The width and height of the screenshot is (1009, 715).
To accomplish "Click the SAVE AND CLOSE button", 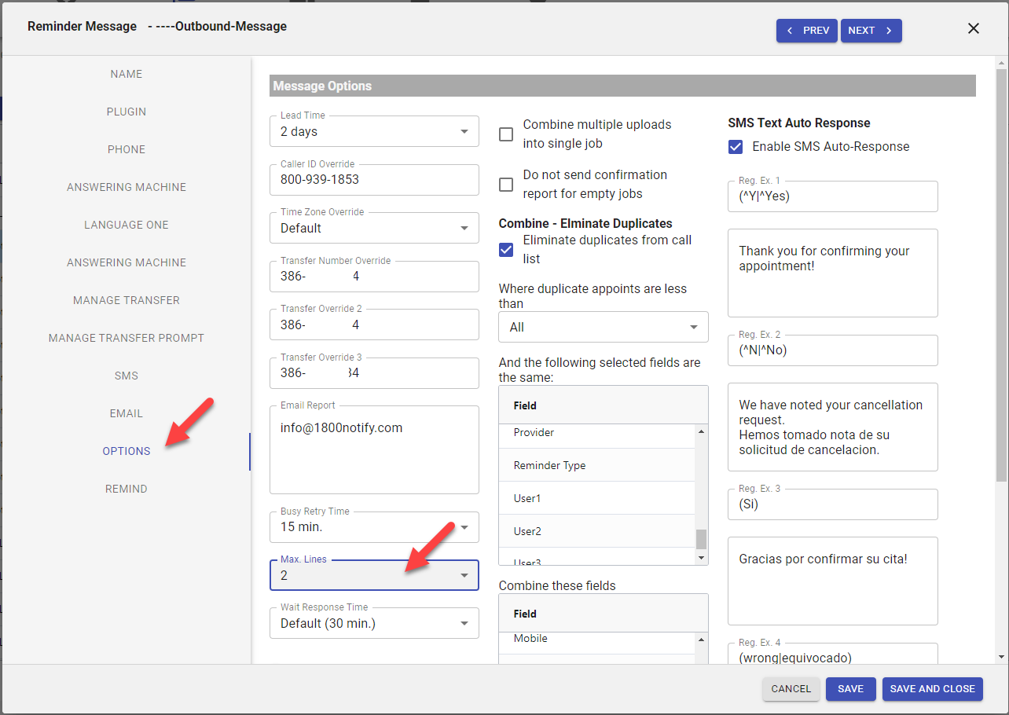I will [x=932, y=689].
